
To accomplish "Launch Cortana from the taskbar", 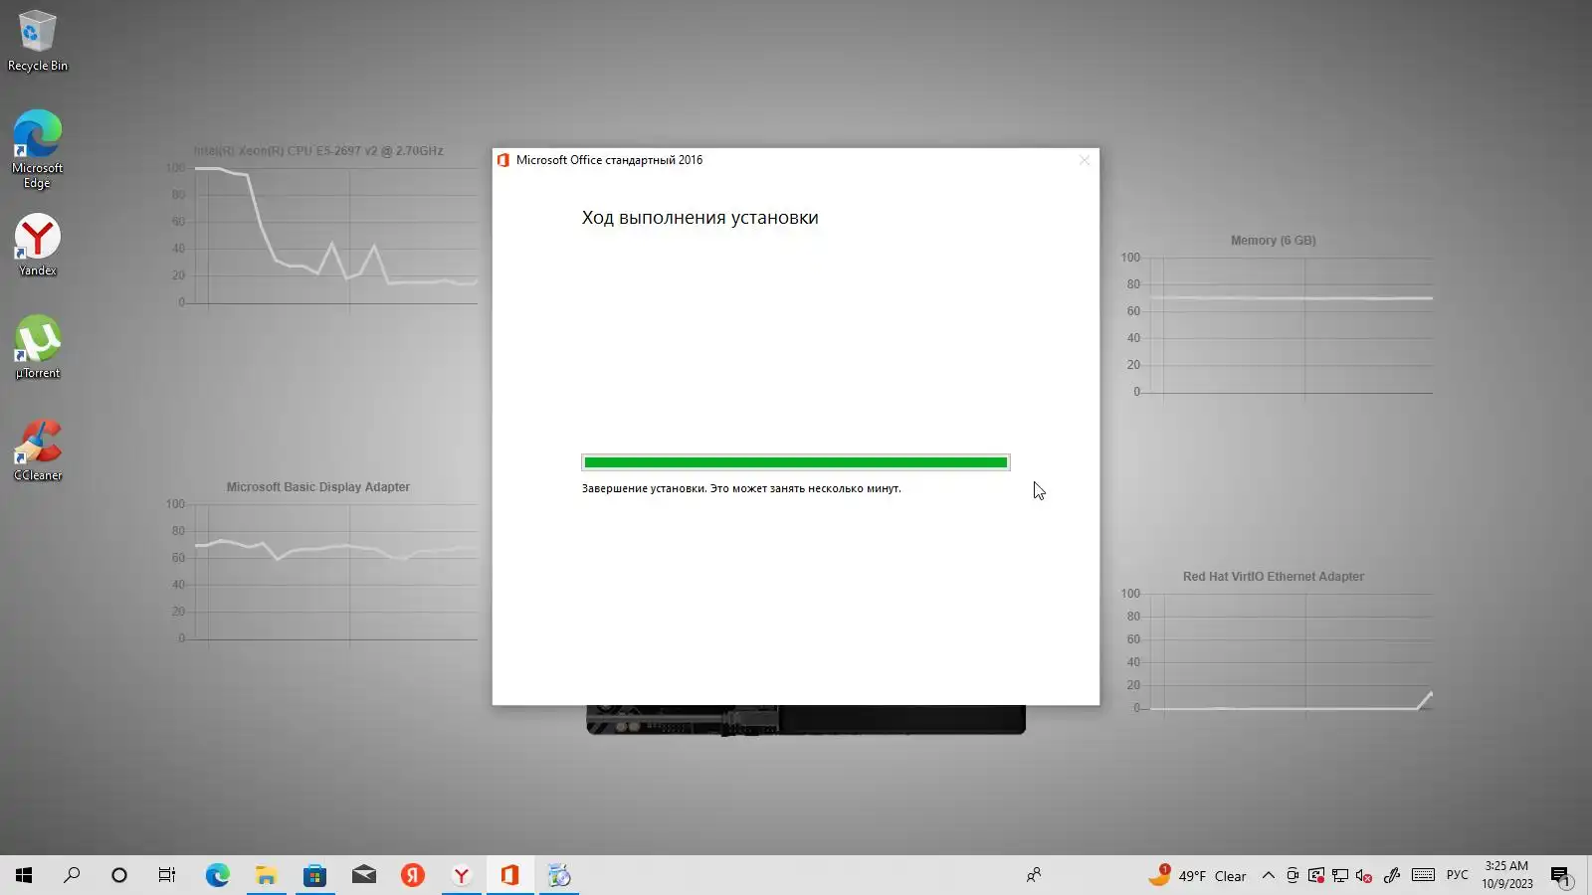I will (x=119, y=875).
